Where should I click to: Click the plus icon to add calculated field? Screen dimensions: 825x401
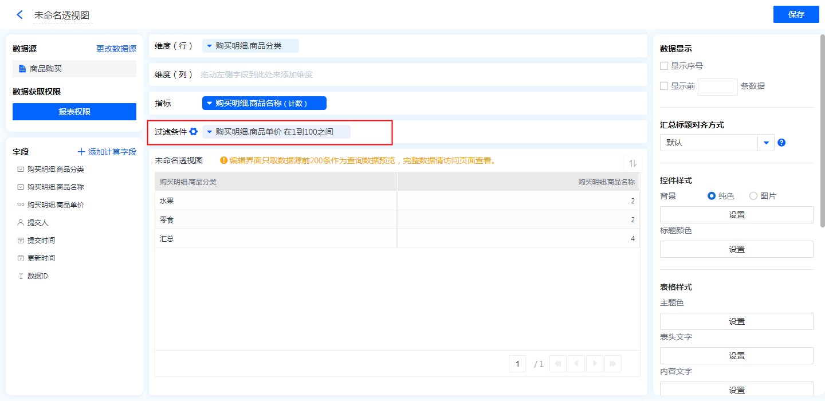[x=81, y=152]
